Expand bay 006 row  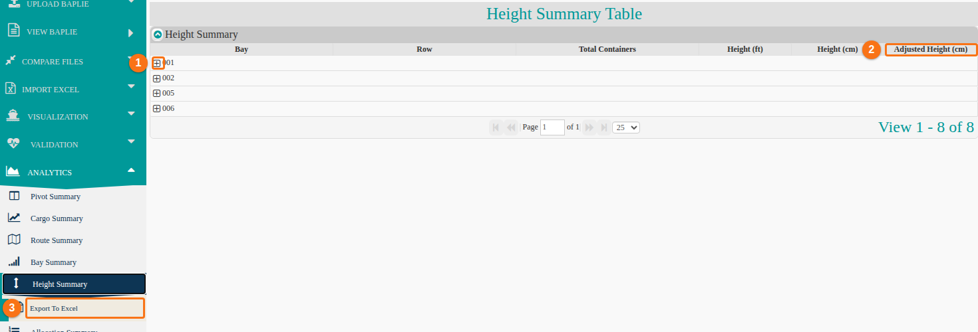coord(157,109)
